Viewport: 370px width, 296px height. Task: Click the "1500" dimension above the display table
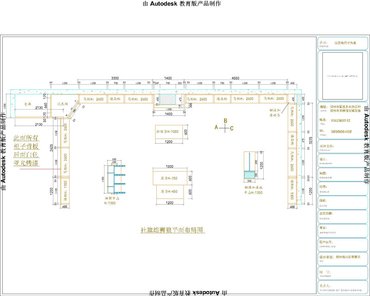169,166
